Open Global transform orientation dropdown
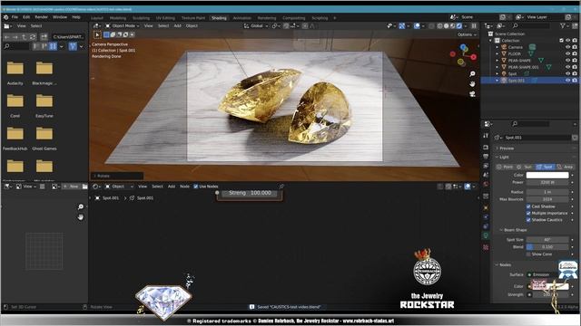This screenshot has width=581, height=326. point(256,26)
